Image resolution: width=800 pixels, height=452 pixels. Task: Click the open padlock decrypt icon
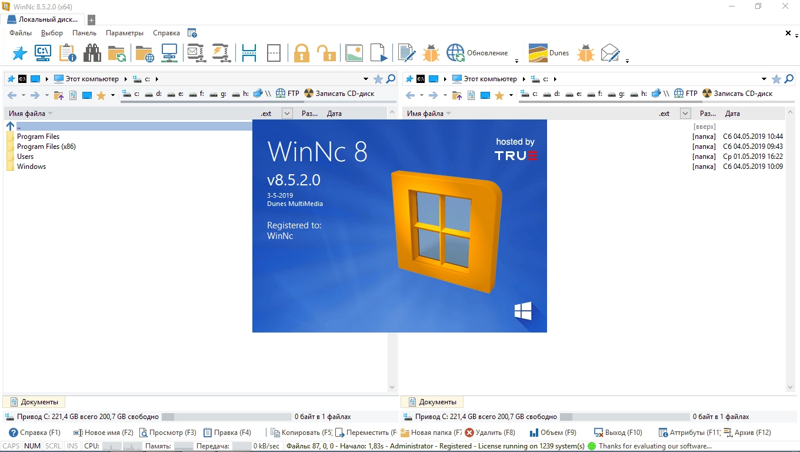click(326, 53)
